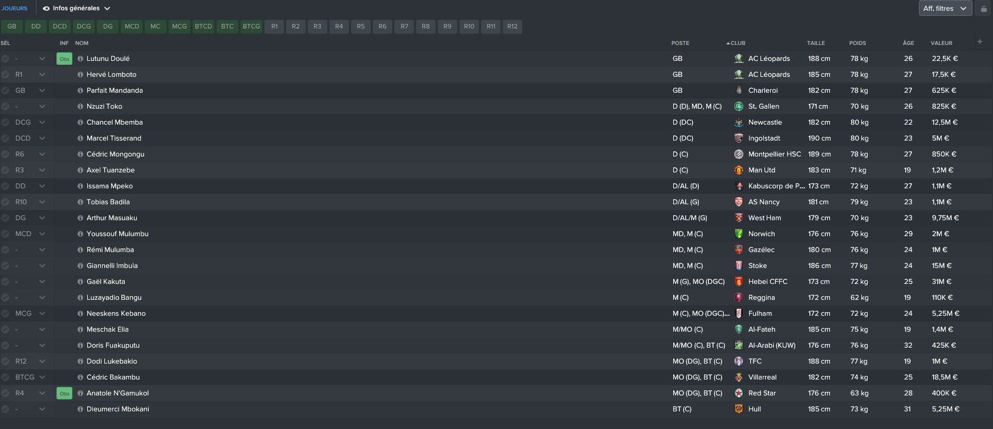Click the Man Utd club badge
The height and width of the screenshot is (429, 993).
(x=738, y=170)
